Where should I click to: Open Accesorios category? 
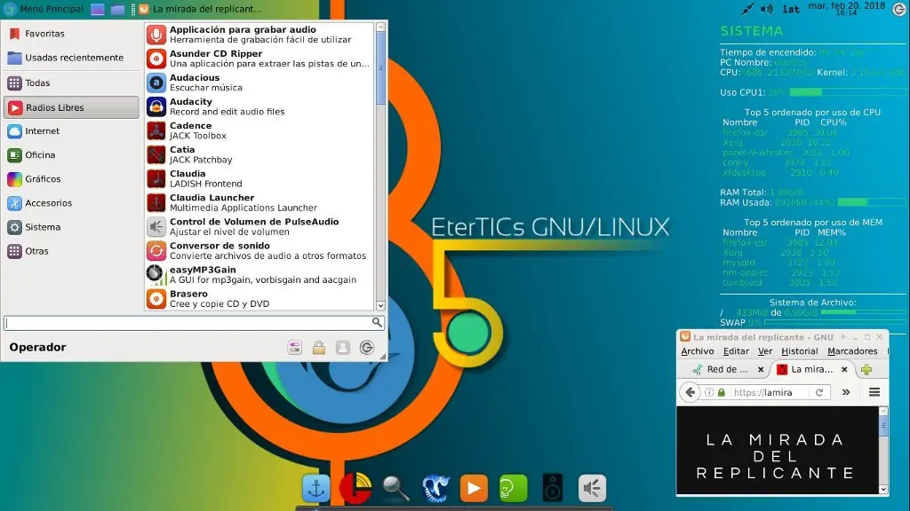[x=72, y=203]
